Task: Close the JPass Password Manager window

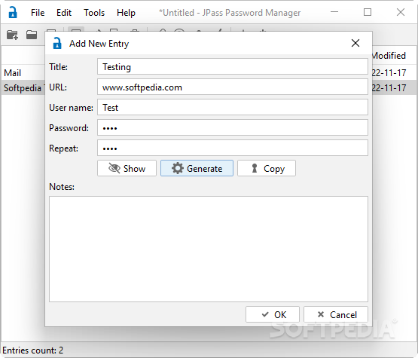Action: [401, 12]
